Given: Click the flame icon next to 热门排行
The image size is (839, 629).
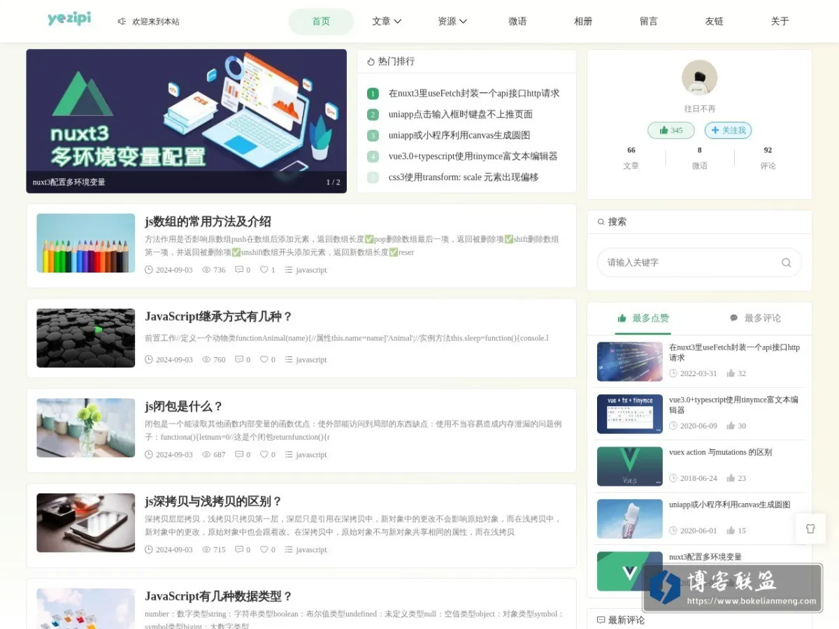Looking at the screenshot, I should 371,62.
